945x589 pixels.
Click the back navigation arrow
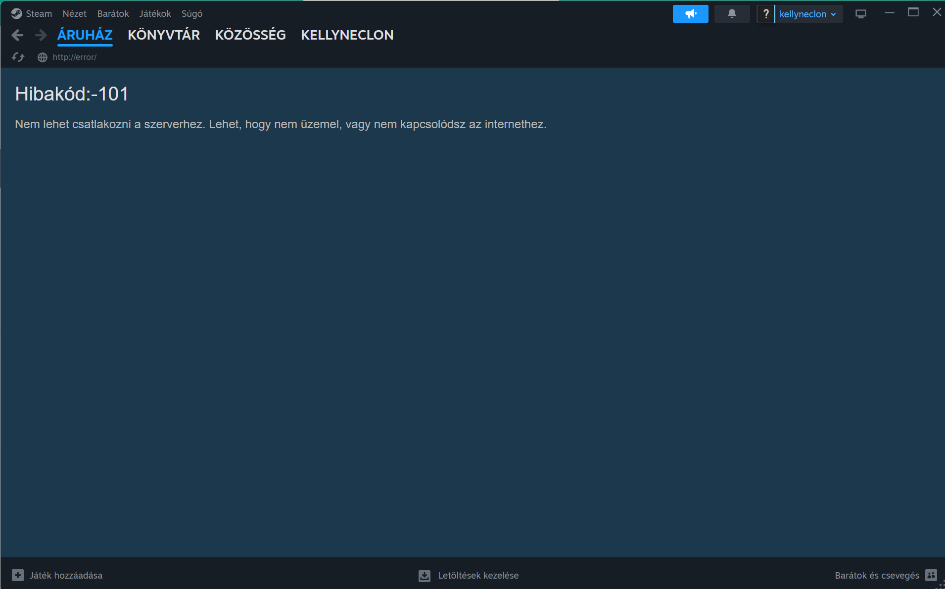17,35
